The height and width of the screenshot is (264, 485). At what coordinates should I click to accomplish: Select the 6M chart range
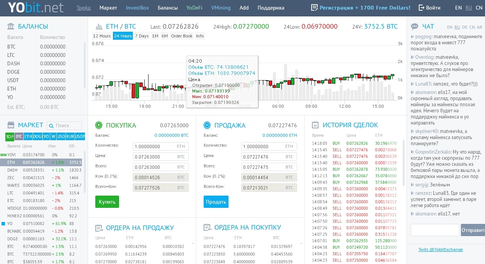[x=165, y=36]
